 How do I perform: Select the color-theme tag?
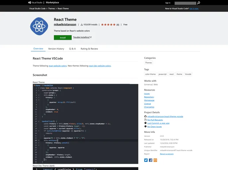[x=150, y=74]
